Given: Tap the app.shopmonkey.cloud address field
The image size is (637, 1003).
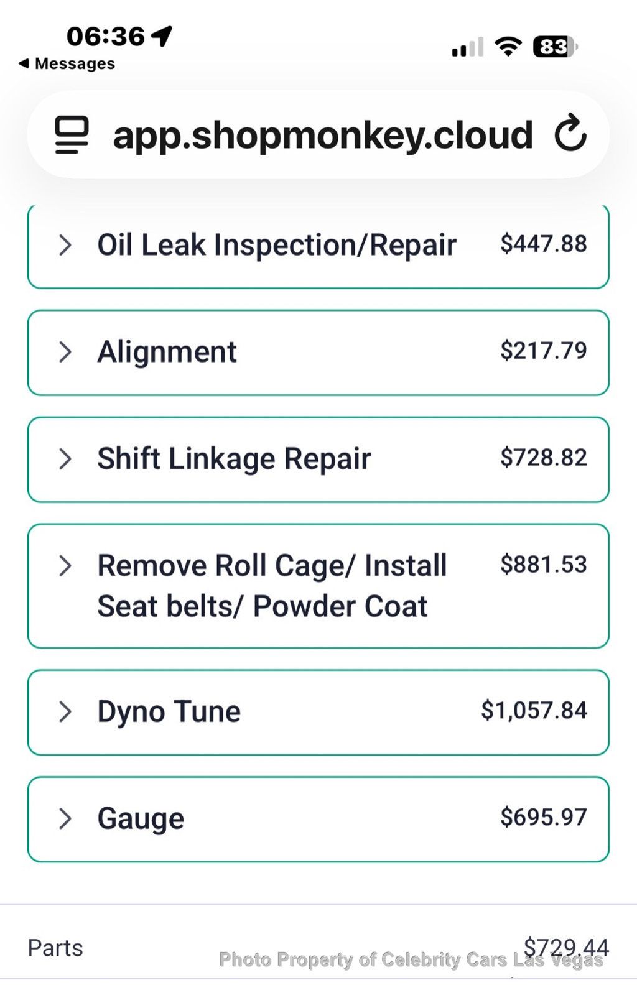Looking at the screenshot, I should pos(322,135).
